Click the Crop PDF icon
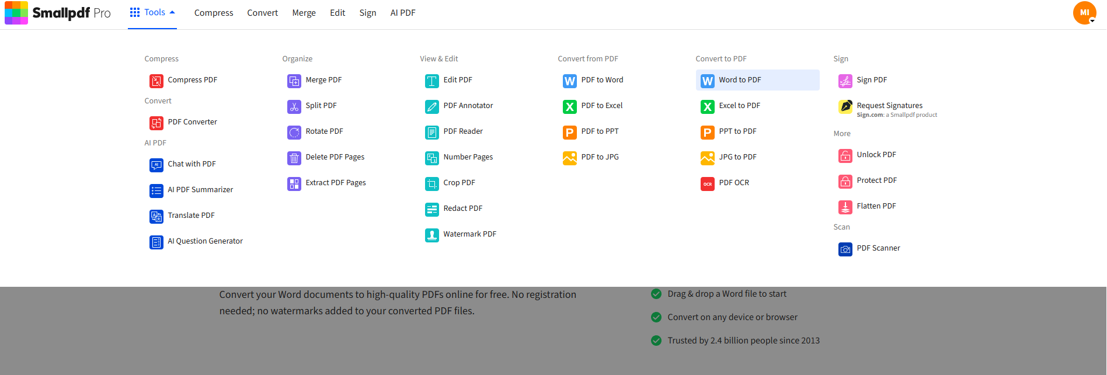Screen dimensions: 1107x375 (x=432, y=183)
